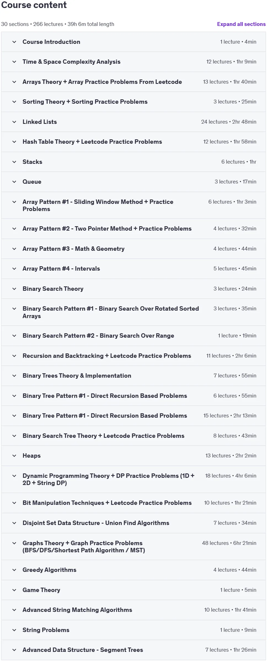Open Array Pattern #1 Sliding Window section
This screenshot has height=661, width=267.
[x=98, y=206]
